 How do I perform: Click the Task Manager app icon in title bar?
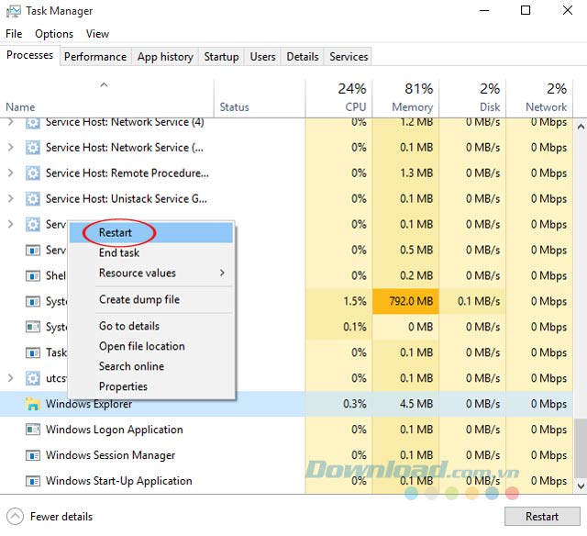coord(14,11)
